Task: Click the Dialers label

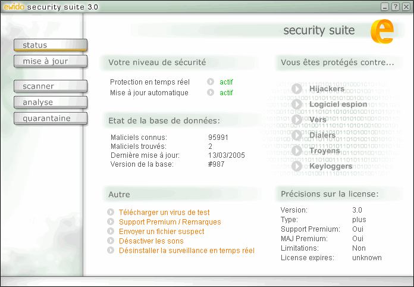Action: click(x=322, y=135)
